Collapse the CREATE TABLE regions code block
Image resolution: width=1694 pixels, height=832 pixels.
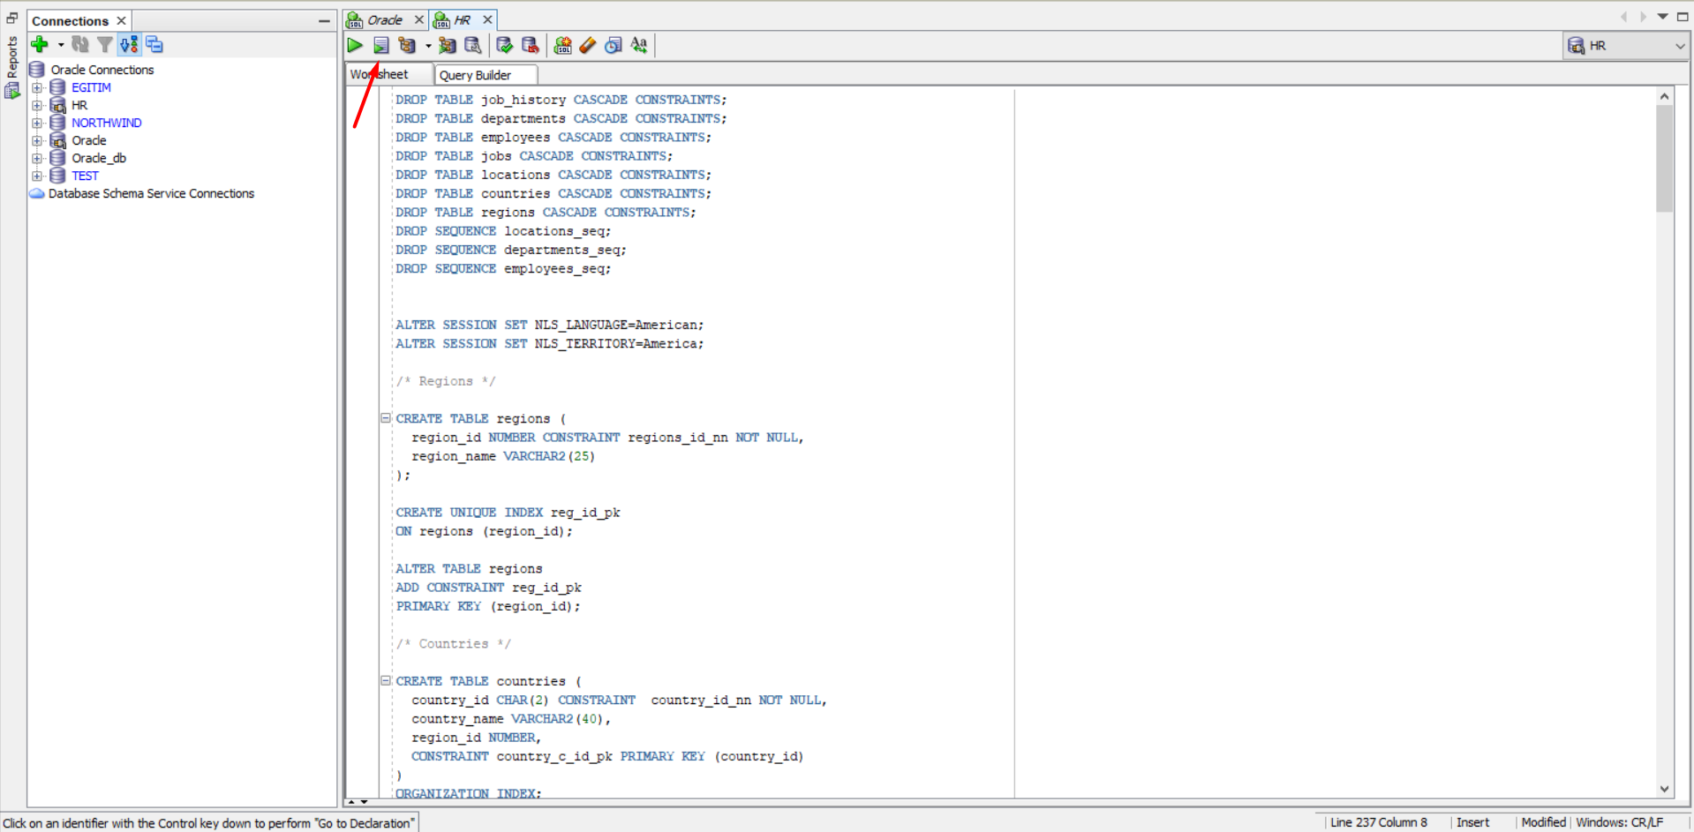pos(386,418)
